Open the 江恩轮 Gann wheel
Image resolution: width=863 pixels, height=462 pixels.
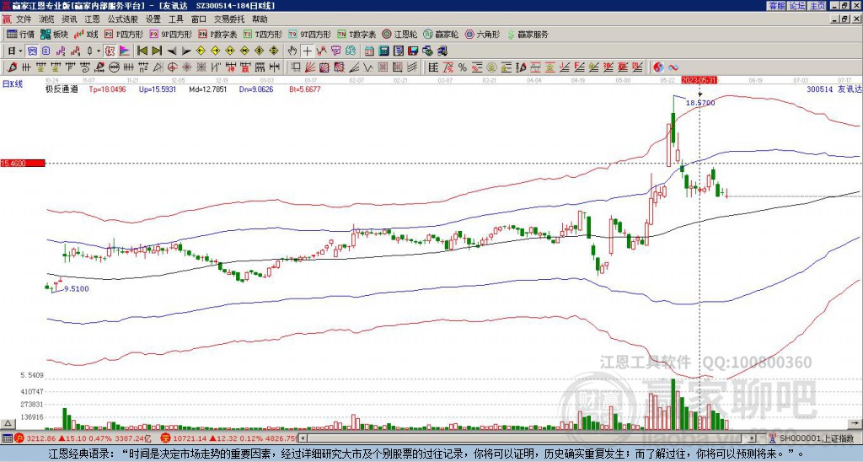click(399, 34)
